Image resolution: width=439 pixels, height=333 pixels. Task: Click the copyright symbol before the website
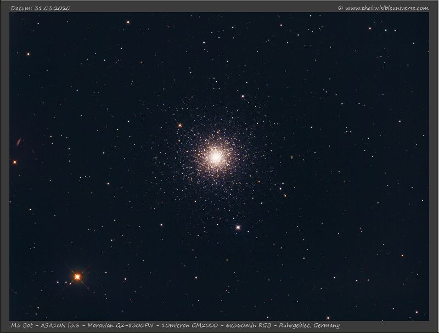pyautogui.click(x=340, y=8)
